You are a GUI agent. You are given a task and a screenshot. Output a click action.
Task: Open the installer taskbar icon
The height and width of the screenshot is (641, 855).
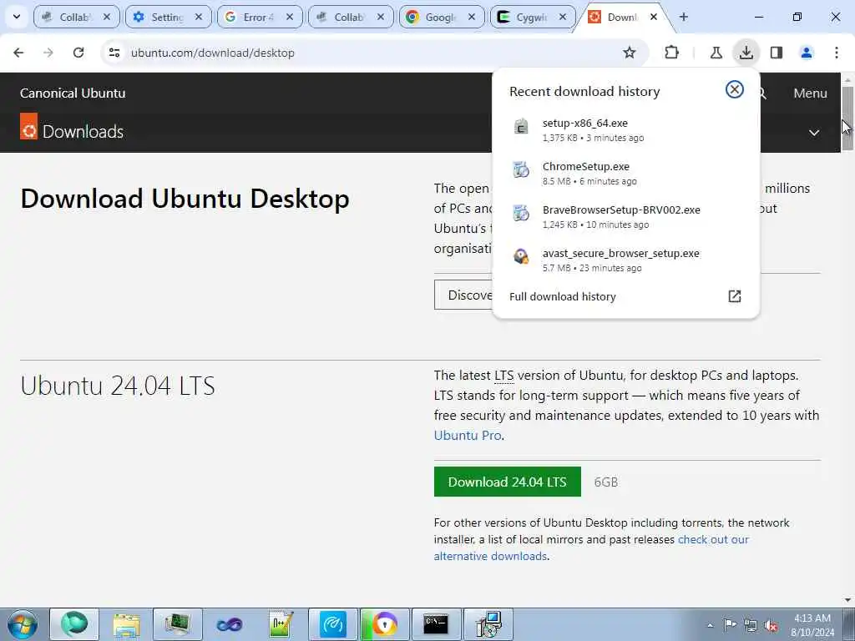pyautogui.click(x=488, y=624)
